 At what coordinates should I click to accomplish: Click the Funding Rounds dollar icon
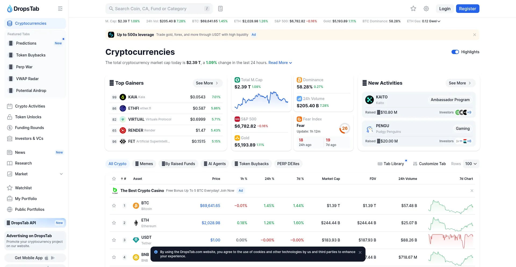10,128
